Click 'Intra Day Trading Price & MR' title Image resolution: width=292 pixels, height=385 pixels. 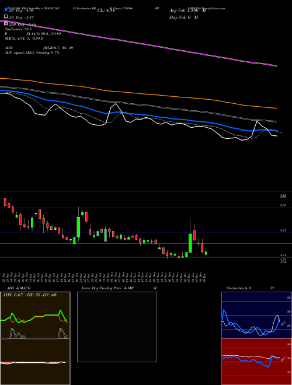pyautogui.click(x=107, y=288)
